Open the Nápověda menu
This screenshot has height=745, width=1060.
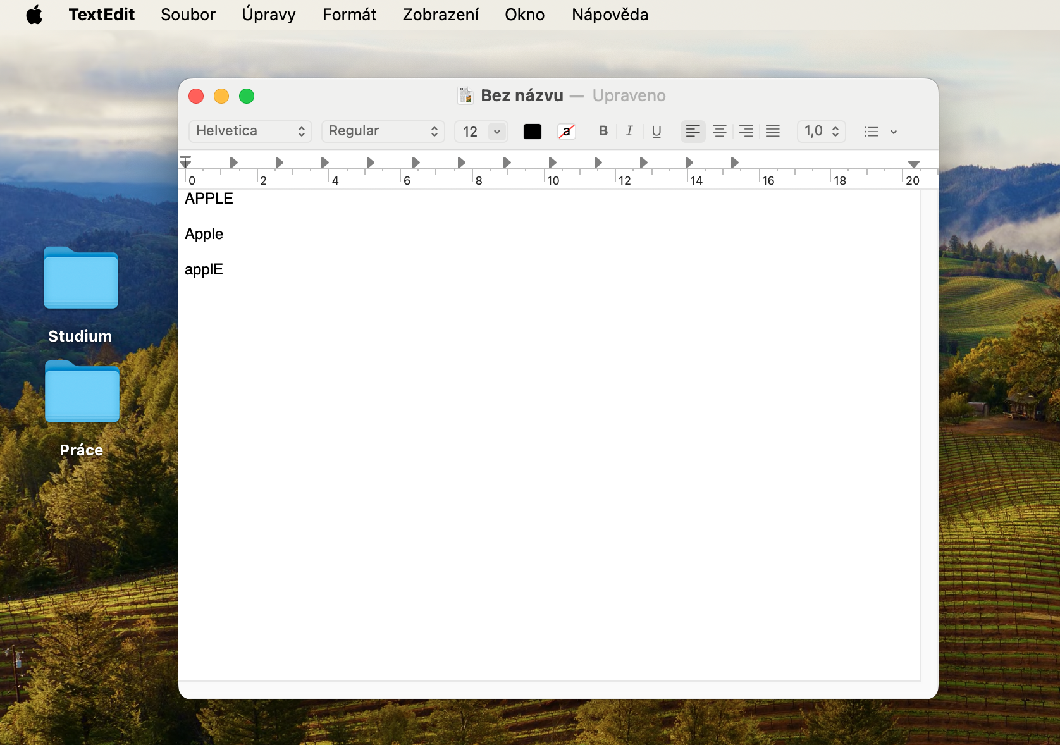[610, 15]
